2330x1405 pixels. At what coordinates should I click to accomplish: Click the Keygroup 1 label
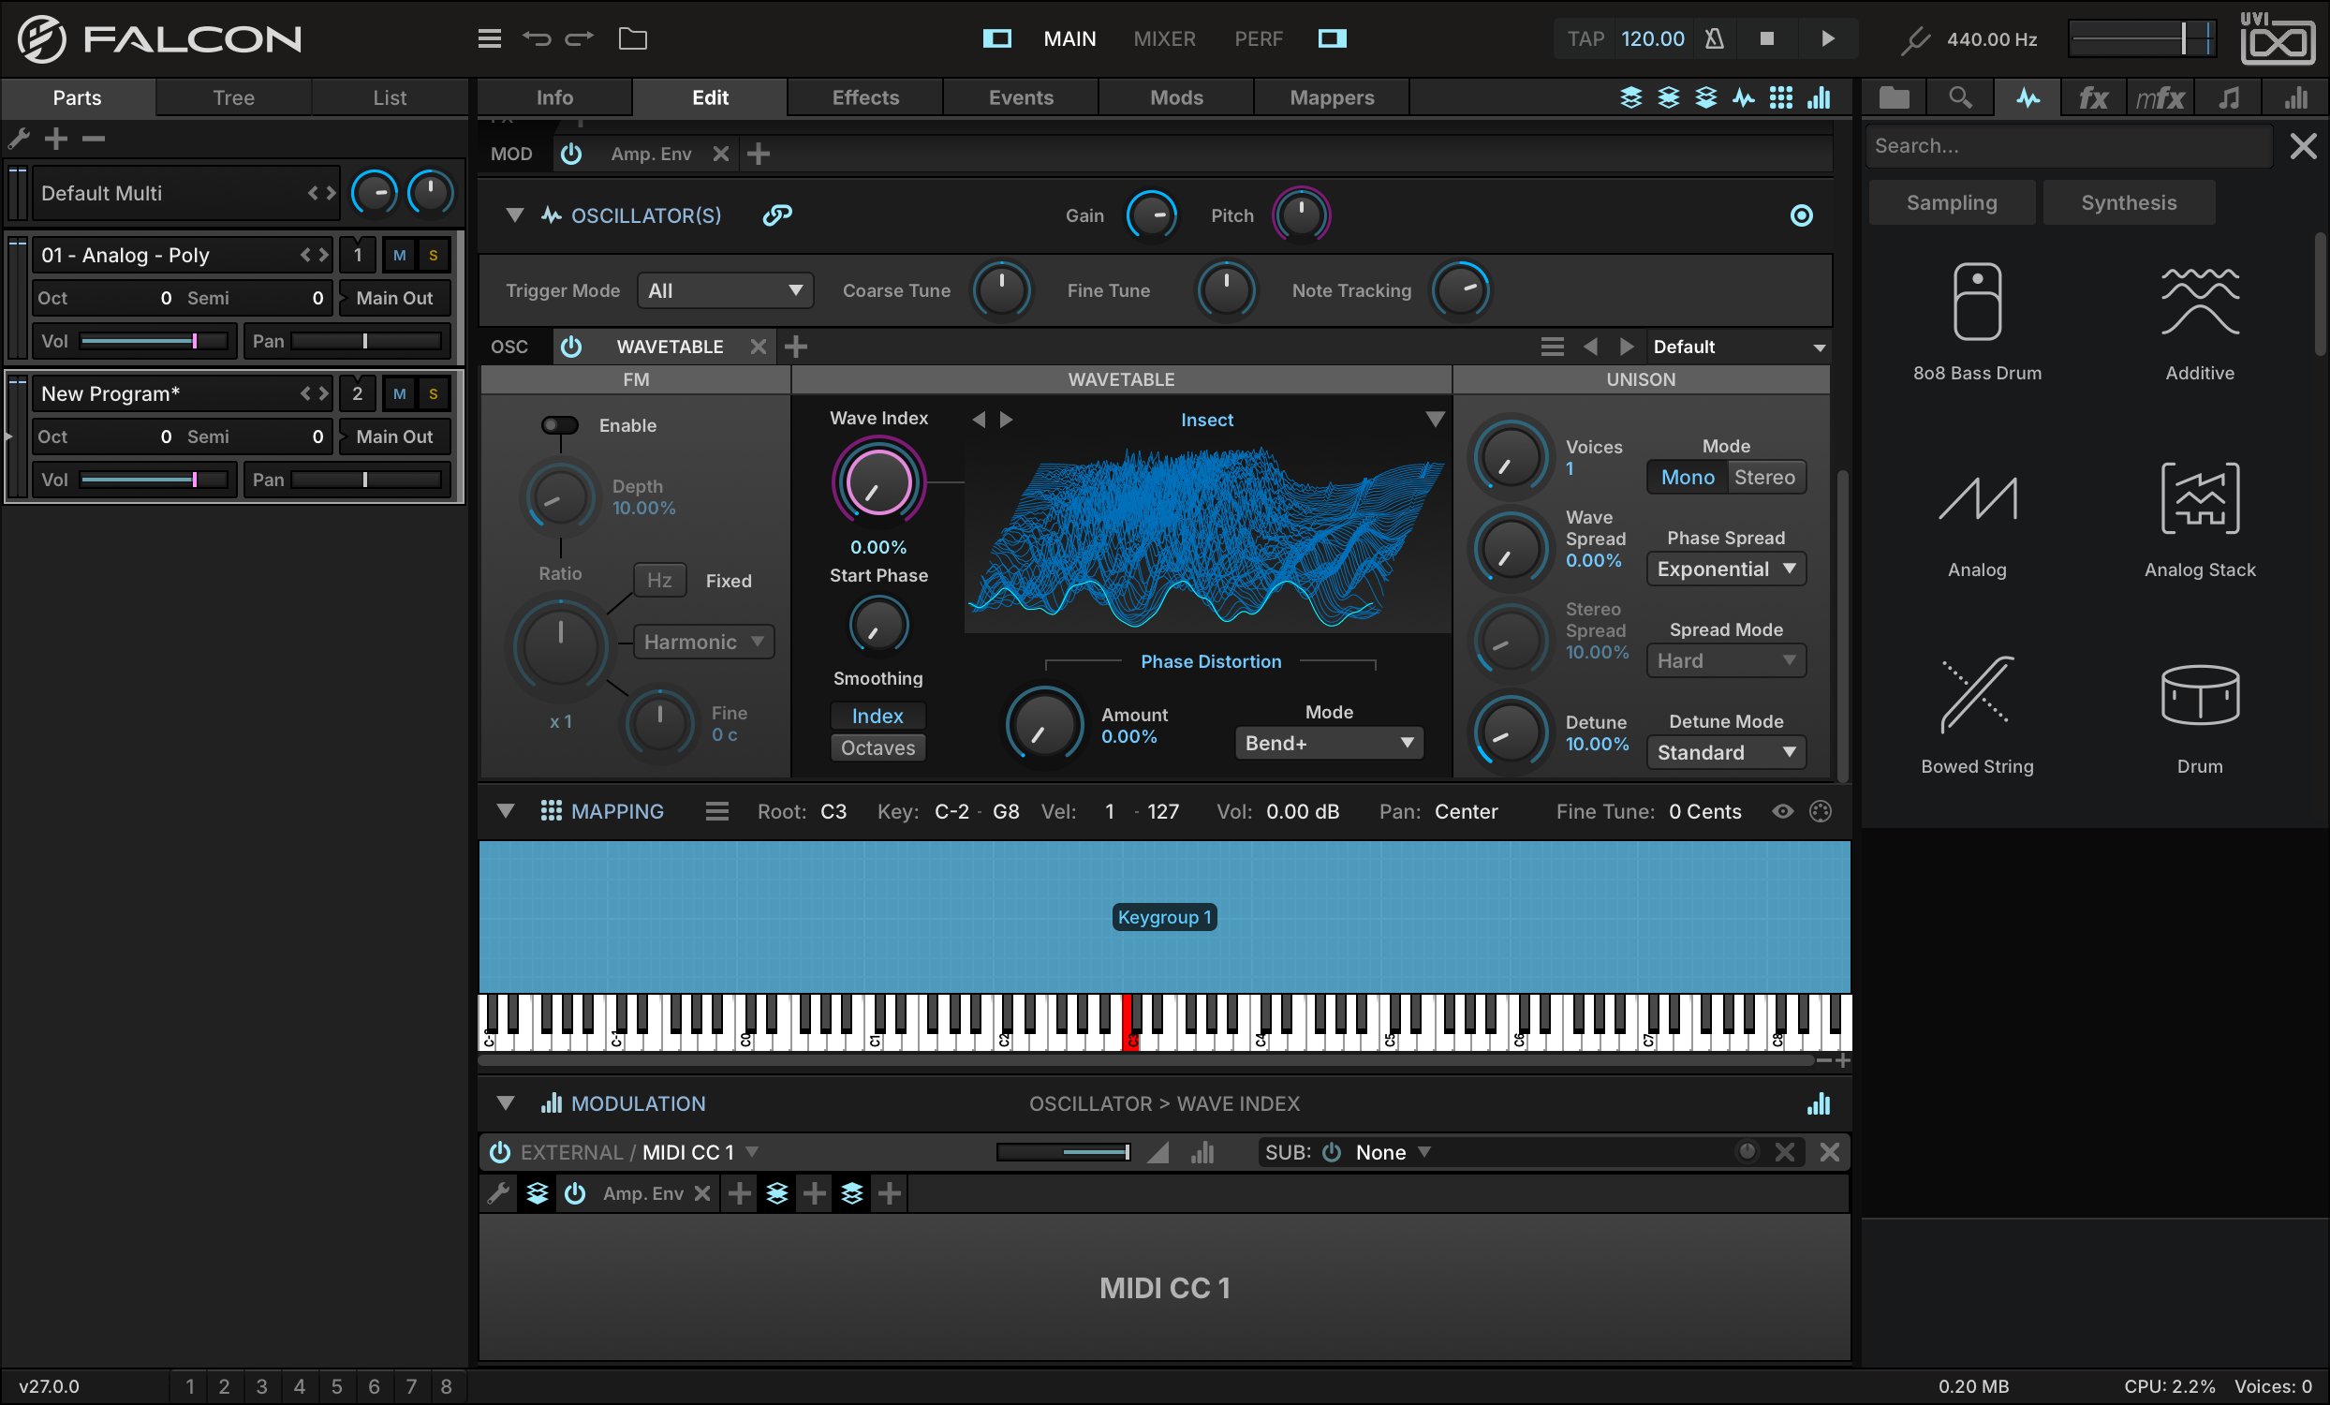1164,917
